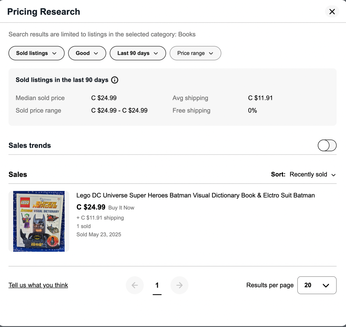Toggle the Sales trends switch
The width and height of the screenshot is (346, 327).
pyautogui.click(x=327, y=145)
